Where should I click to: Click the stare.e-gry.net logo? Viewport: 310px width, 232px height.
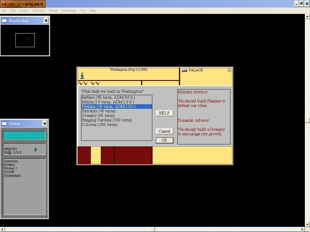(x=23, y=4)
